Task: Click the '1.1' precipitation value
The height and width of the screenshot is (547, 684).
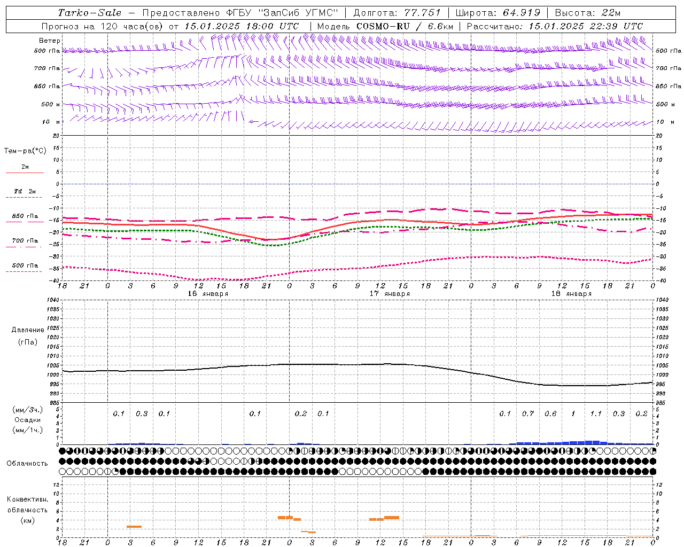Action: point(596,414)
